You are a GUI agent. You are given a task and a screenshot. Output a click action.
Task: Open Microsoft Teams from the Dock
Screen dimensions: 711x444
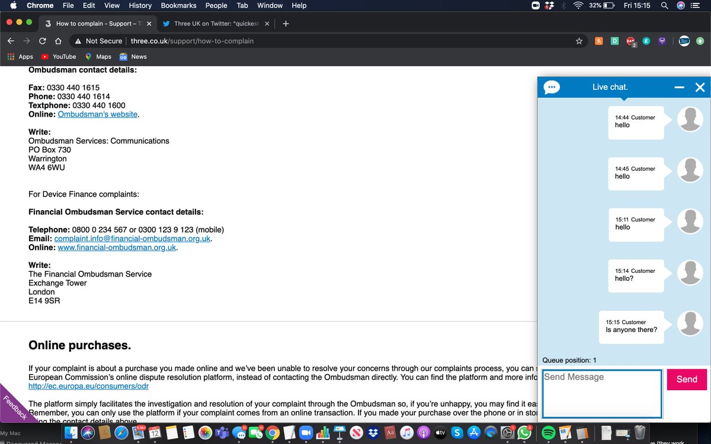[x=222, y=433]
